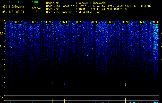This screenshot has width=162, height=103.
Task: Click the HROFFT 1.00 program title
Action: [20, 2]
